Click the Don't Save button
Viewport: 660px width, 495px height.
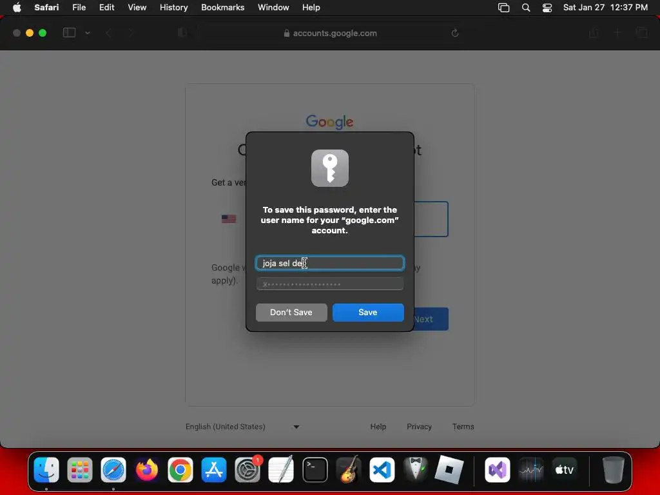(x=291, y=313)
